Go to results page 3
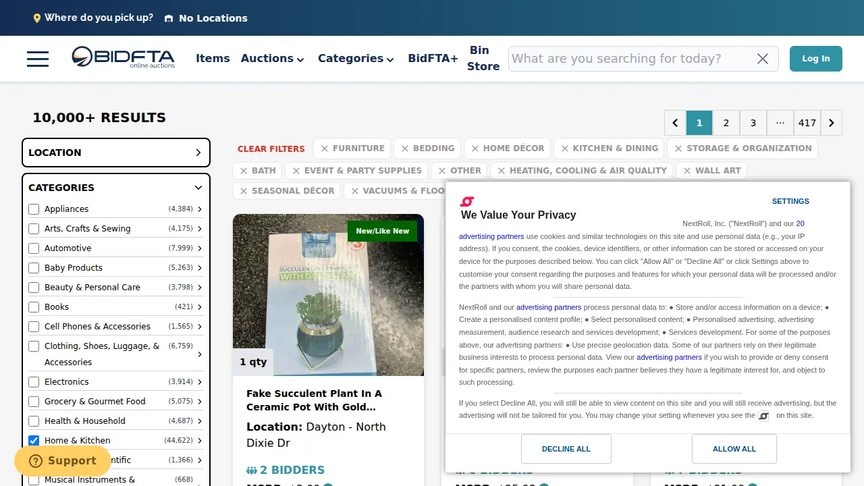The width and height of the screenshot is (864, 486). (x=753, y=123)
